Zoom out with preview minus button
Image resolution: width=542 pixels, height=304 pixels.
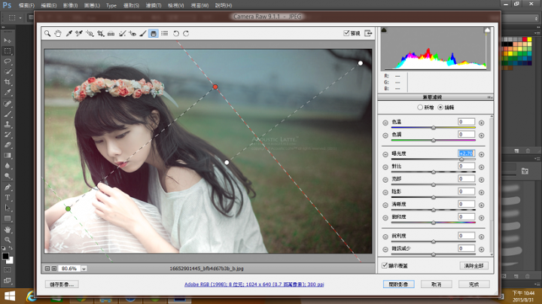47,269
